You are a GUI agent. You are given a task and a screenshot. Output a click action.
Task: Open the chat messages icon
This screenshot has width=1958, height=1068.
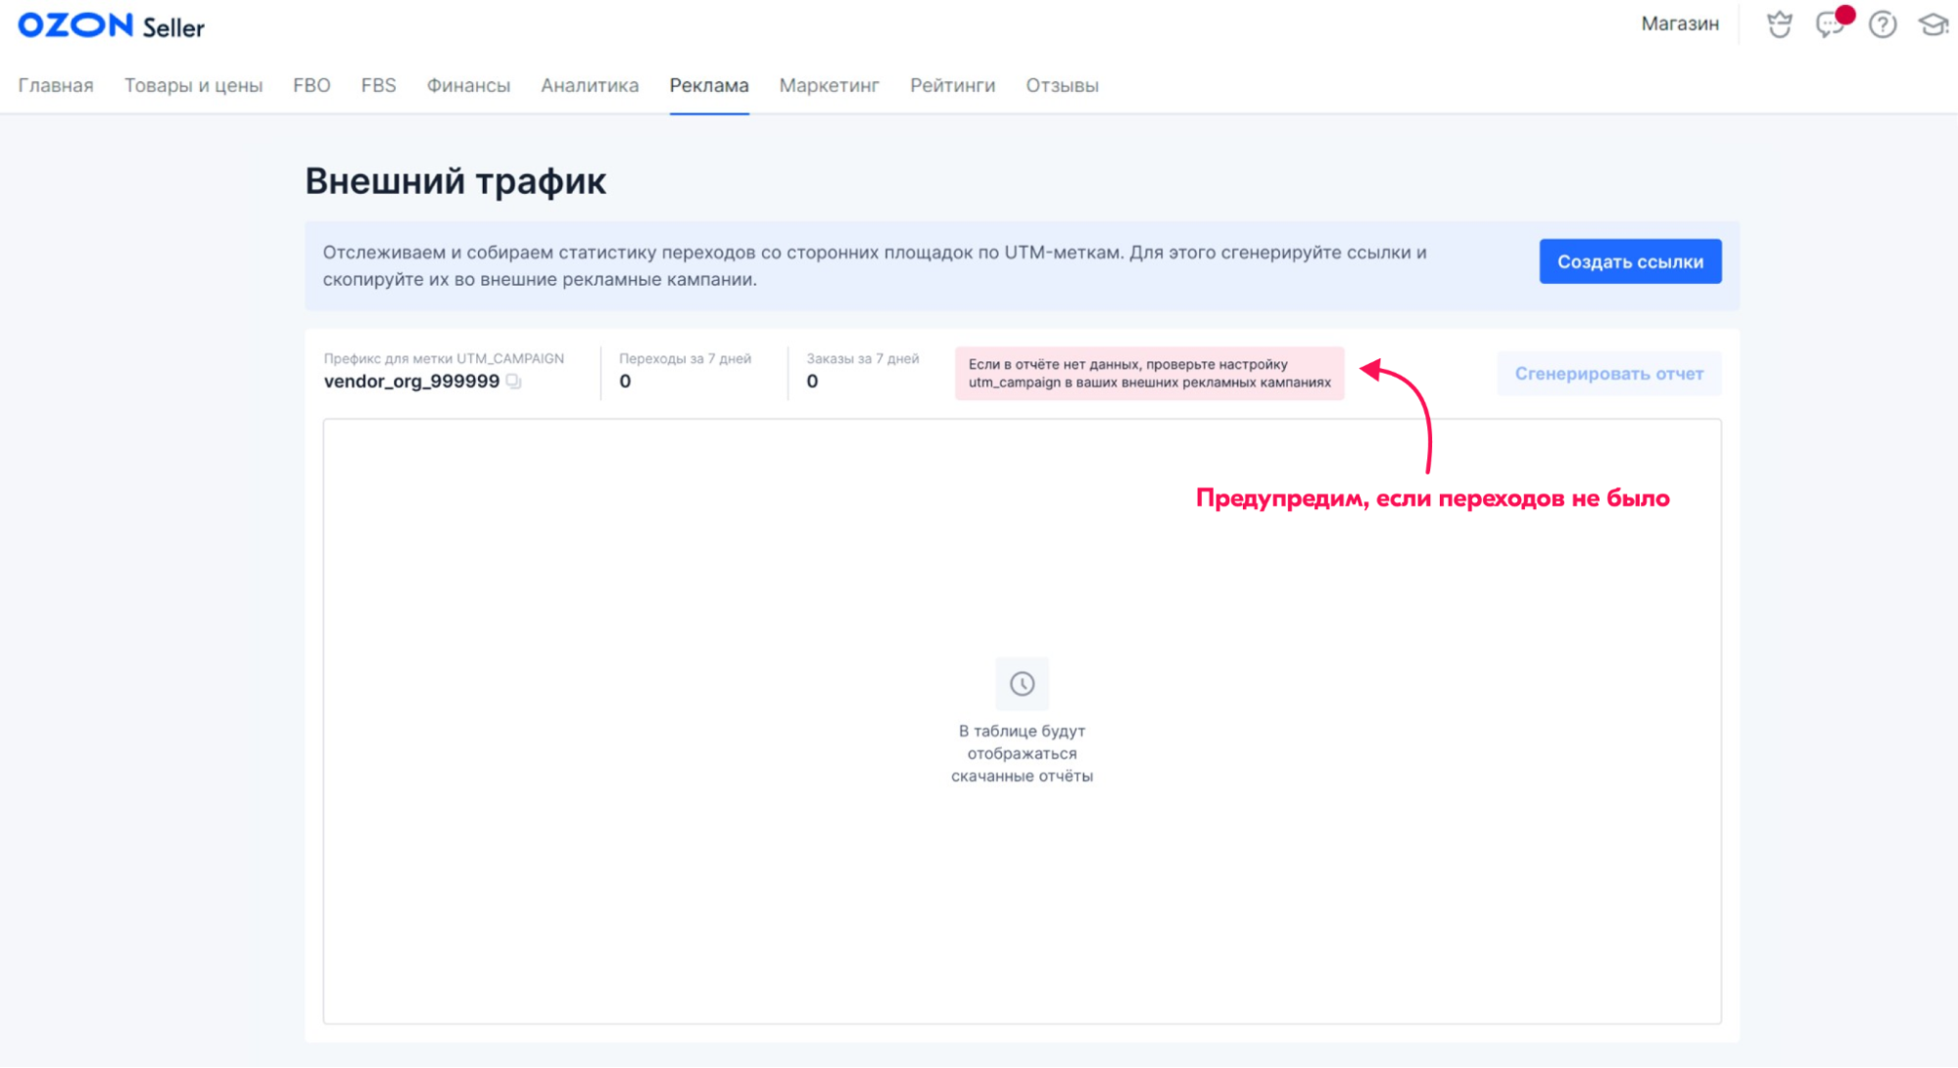(x=1829, y=24)
